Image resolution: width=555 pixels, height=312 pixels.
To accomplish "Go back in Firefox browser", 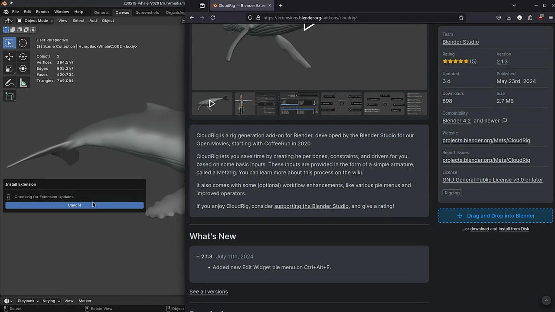I will [x=192, y=18].
